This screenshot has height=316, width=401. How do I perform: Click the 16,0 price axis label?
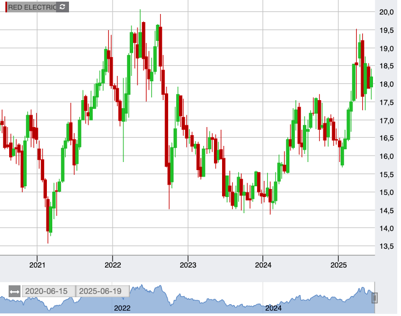click(x=386, y=156)
